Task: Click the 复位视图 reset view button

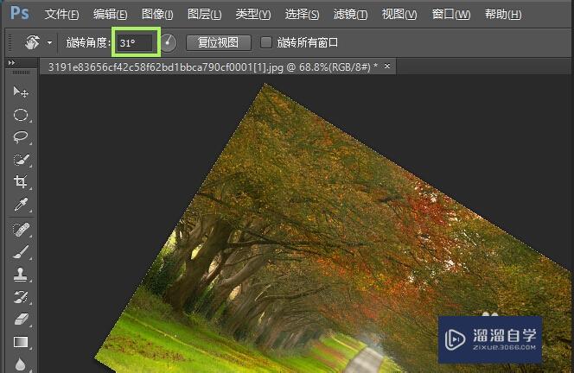Action: [219, 43]
